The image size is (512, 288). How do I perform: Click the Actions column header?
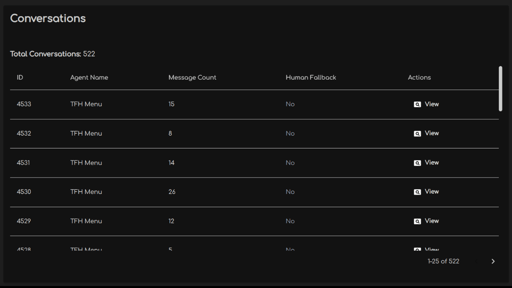tap(419, 77)
